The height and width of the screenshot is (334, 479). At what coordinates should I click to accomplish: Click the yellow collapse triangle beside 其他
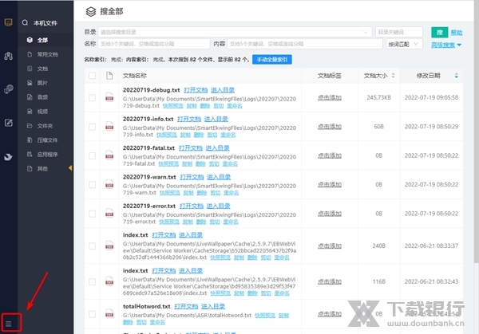[x=70, y=167]
